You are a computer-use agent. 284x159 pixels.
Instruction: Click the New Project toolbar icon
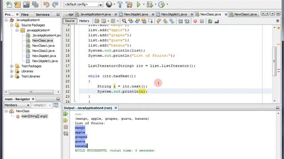(18, 4)
